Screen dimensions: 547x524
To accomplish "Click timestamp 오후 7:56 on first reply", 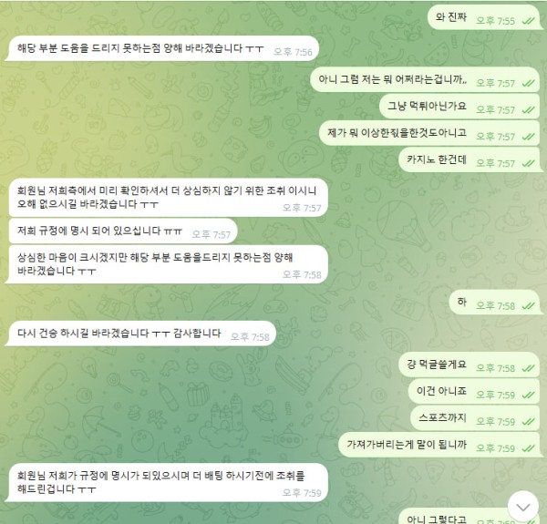I will click(293, 52).
